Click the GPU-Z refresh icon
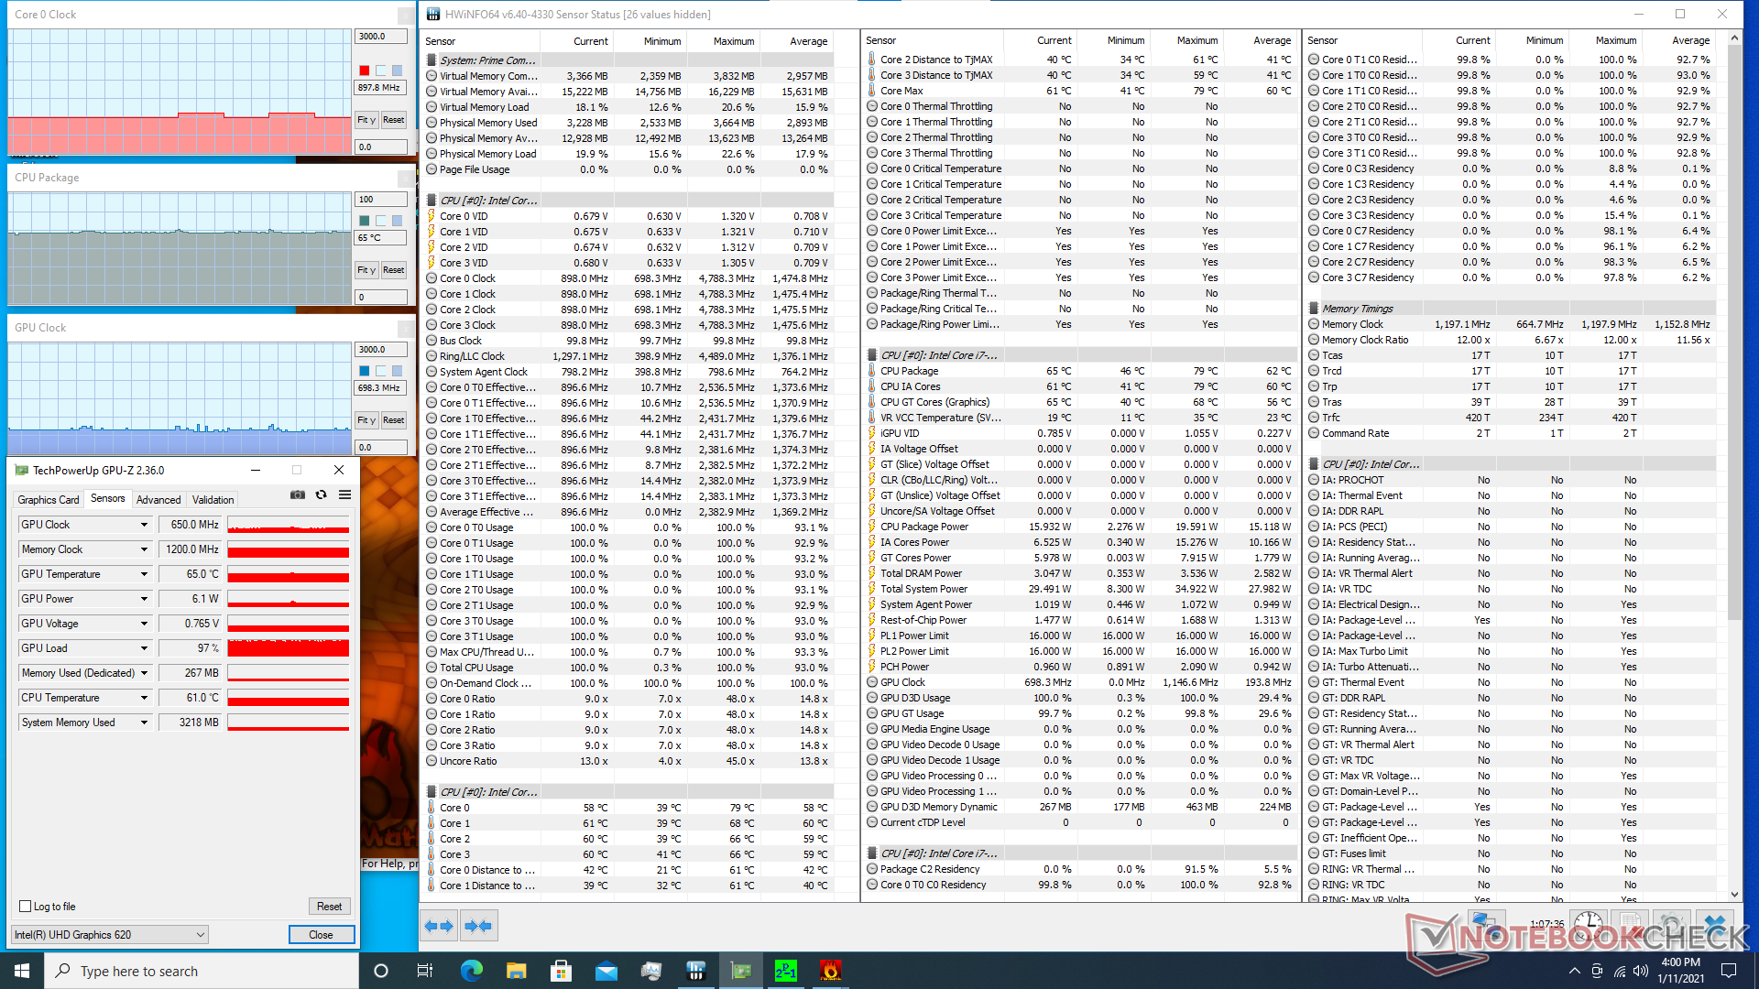Image resolution: width=1759 pixels, height=989 pixels. pyautogui.click(x=321, y=494)
